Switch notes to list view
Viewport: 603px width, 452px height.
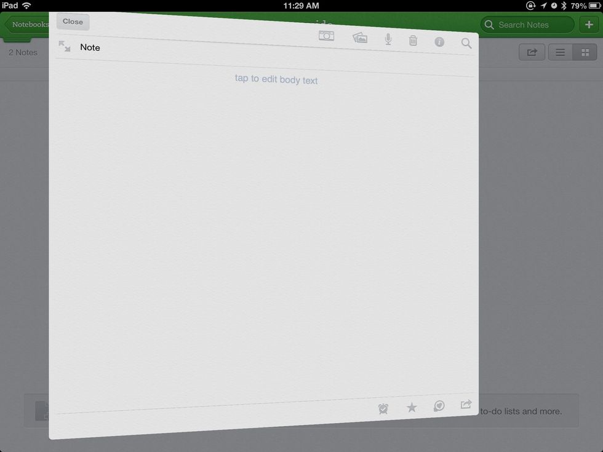pos(560,52)
